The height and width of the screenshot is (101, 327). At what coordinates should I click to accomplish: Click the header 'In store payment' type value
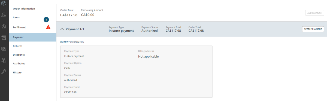(x=121, y=31)
